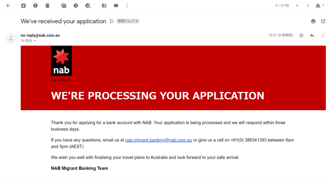Viewport: 329px width, 180px height.
Task: Click the 3 / 3,146 message counter
Action: [x=282, y=5]
